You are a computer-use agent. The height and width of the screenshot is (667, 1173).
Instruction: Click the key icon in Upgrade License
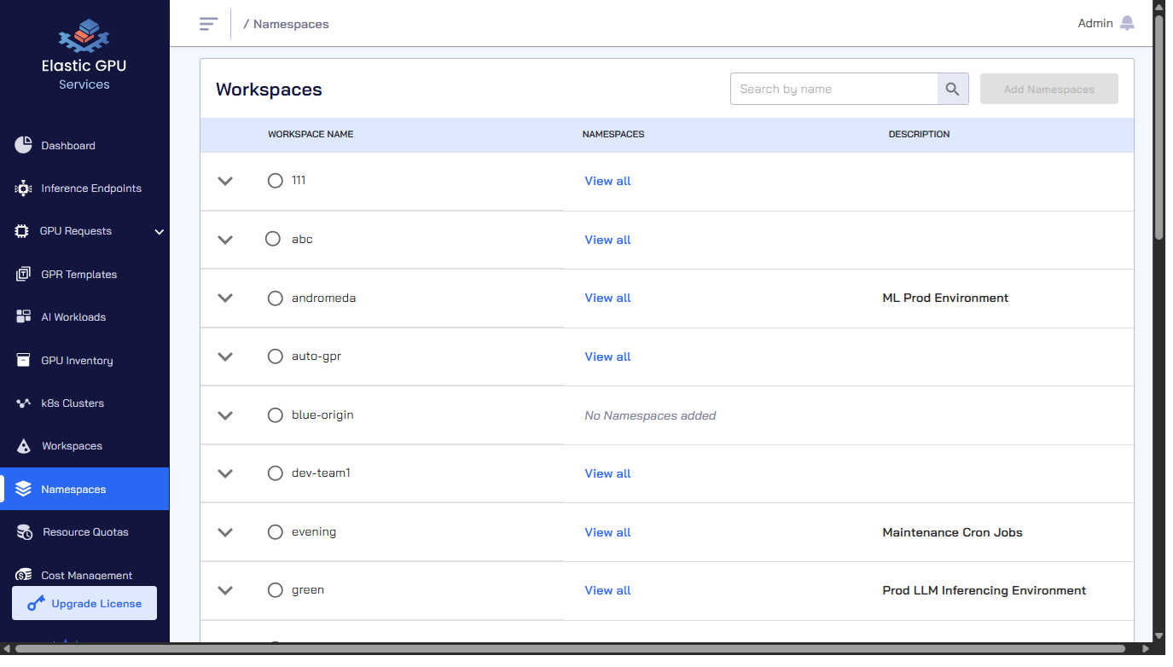(x=36, y=604)
